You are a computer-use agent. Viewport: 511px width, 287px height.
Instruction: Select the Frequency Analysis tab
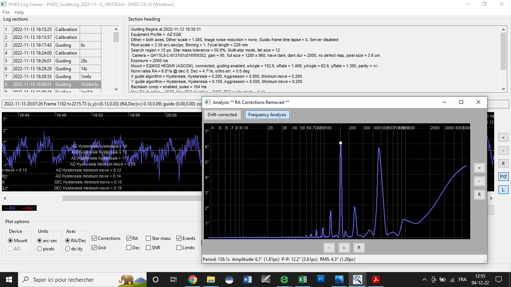[267, 115]
